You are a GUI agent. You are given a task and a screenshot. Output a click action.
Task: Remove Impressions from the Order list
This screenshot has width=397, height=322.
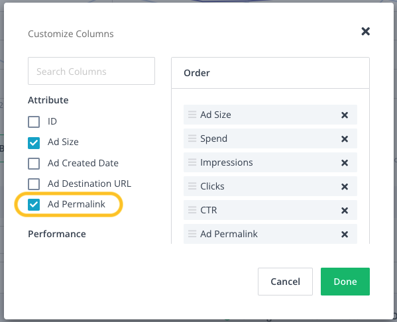click(345, 162)
